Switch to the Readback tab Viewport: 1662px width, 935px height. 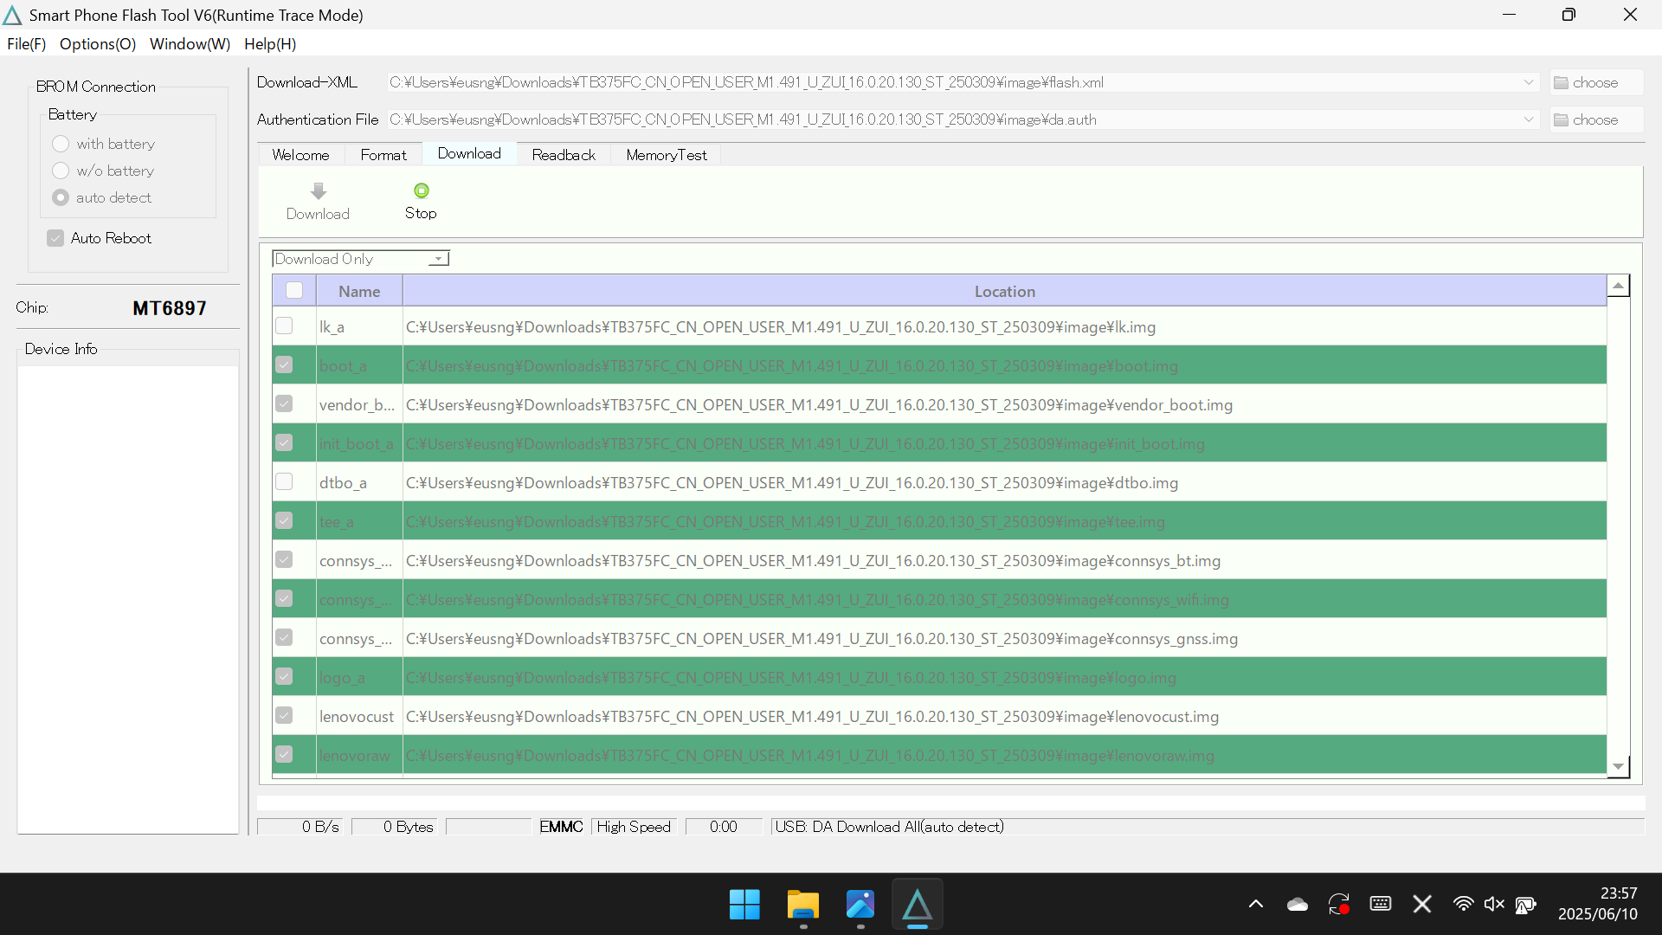[563, 154]
